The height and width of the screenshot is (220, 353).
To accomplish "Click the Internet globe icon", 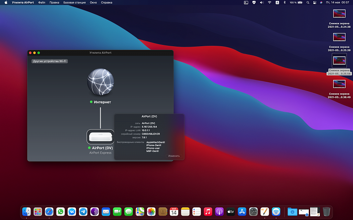I will [x=100, y=81].
